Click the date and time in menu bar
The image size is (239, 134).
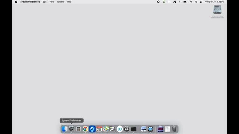[214, 2]
